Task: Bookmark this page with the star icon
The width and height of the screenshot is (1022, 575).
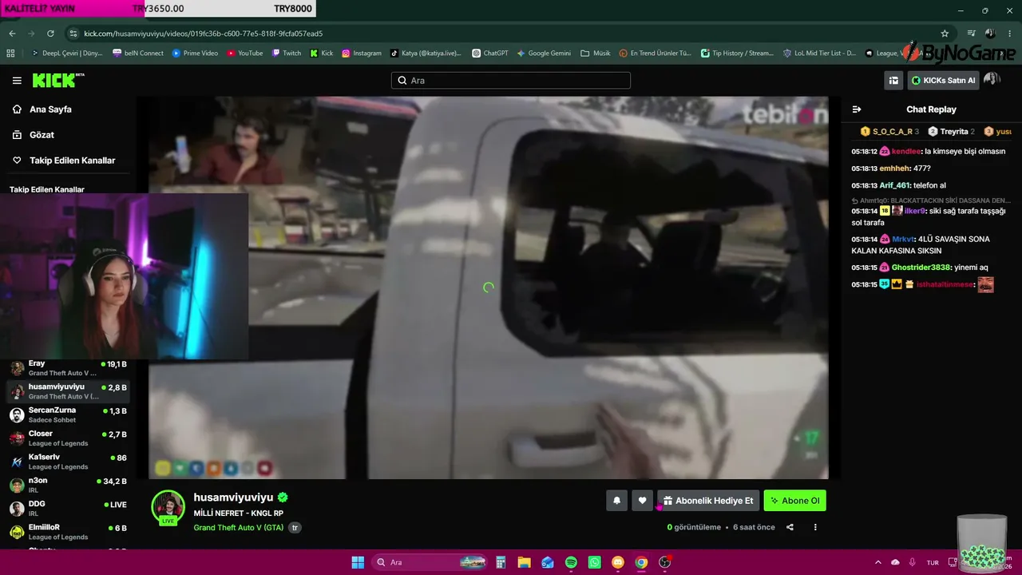Action: tap(945, 34)
